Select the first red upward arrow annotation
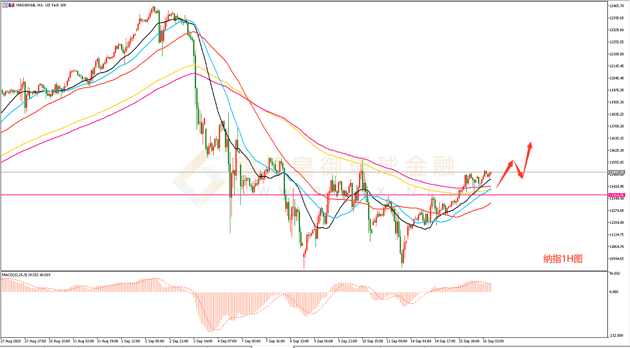630x348 pixels. point(505,173)
